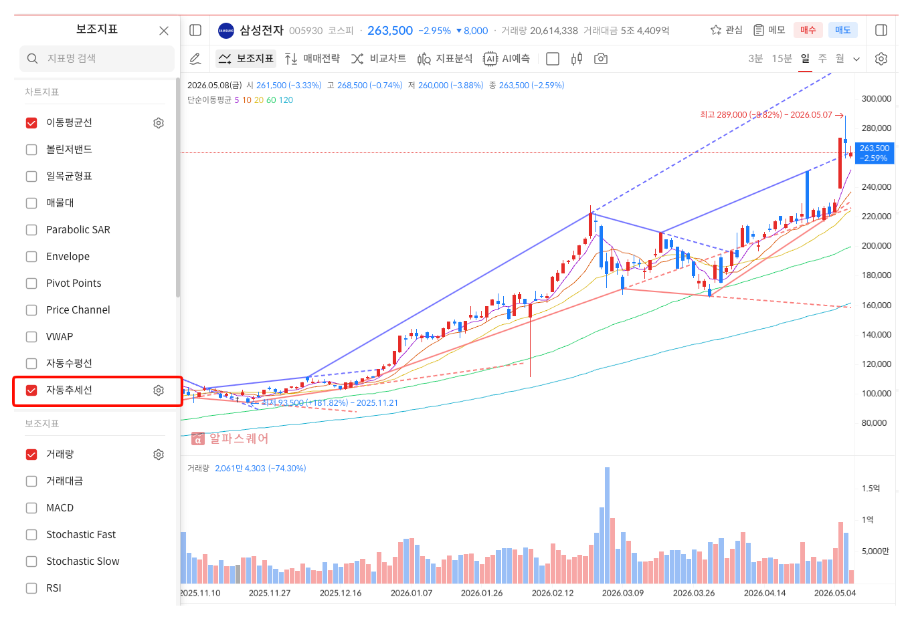Enable the 볼린저밴드 checkbox
Viewport: 912px width, 619px height.
coord(31,150)
